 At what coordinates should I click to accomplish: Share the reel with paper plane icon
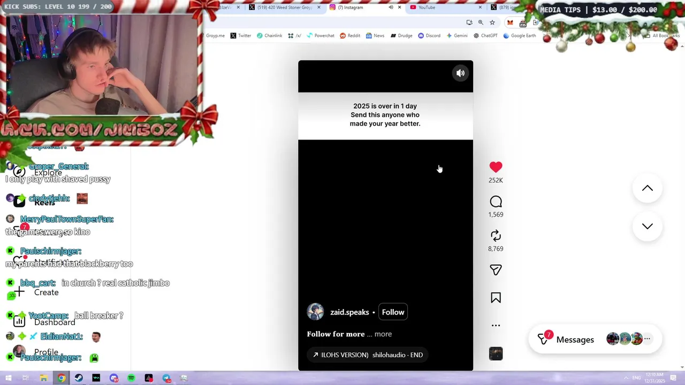(496, 270)
